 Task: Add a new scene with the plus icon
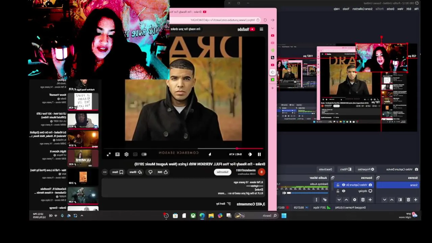415,199
